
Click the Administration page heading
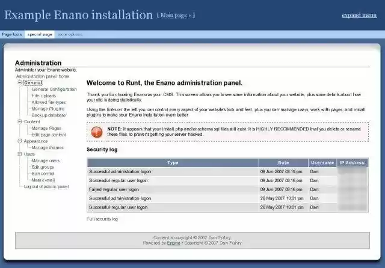38,62
